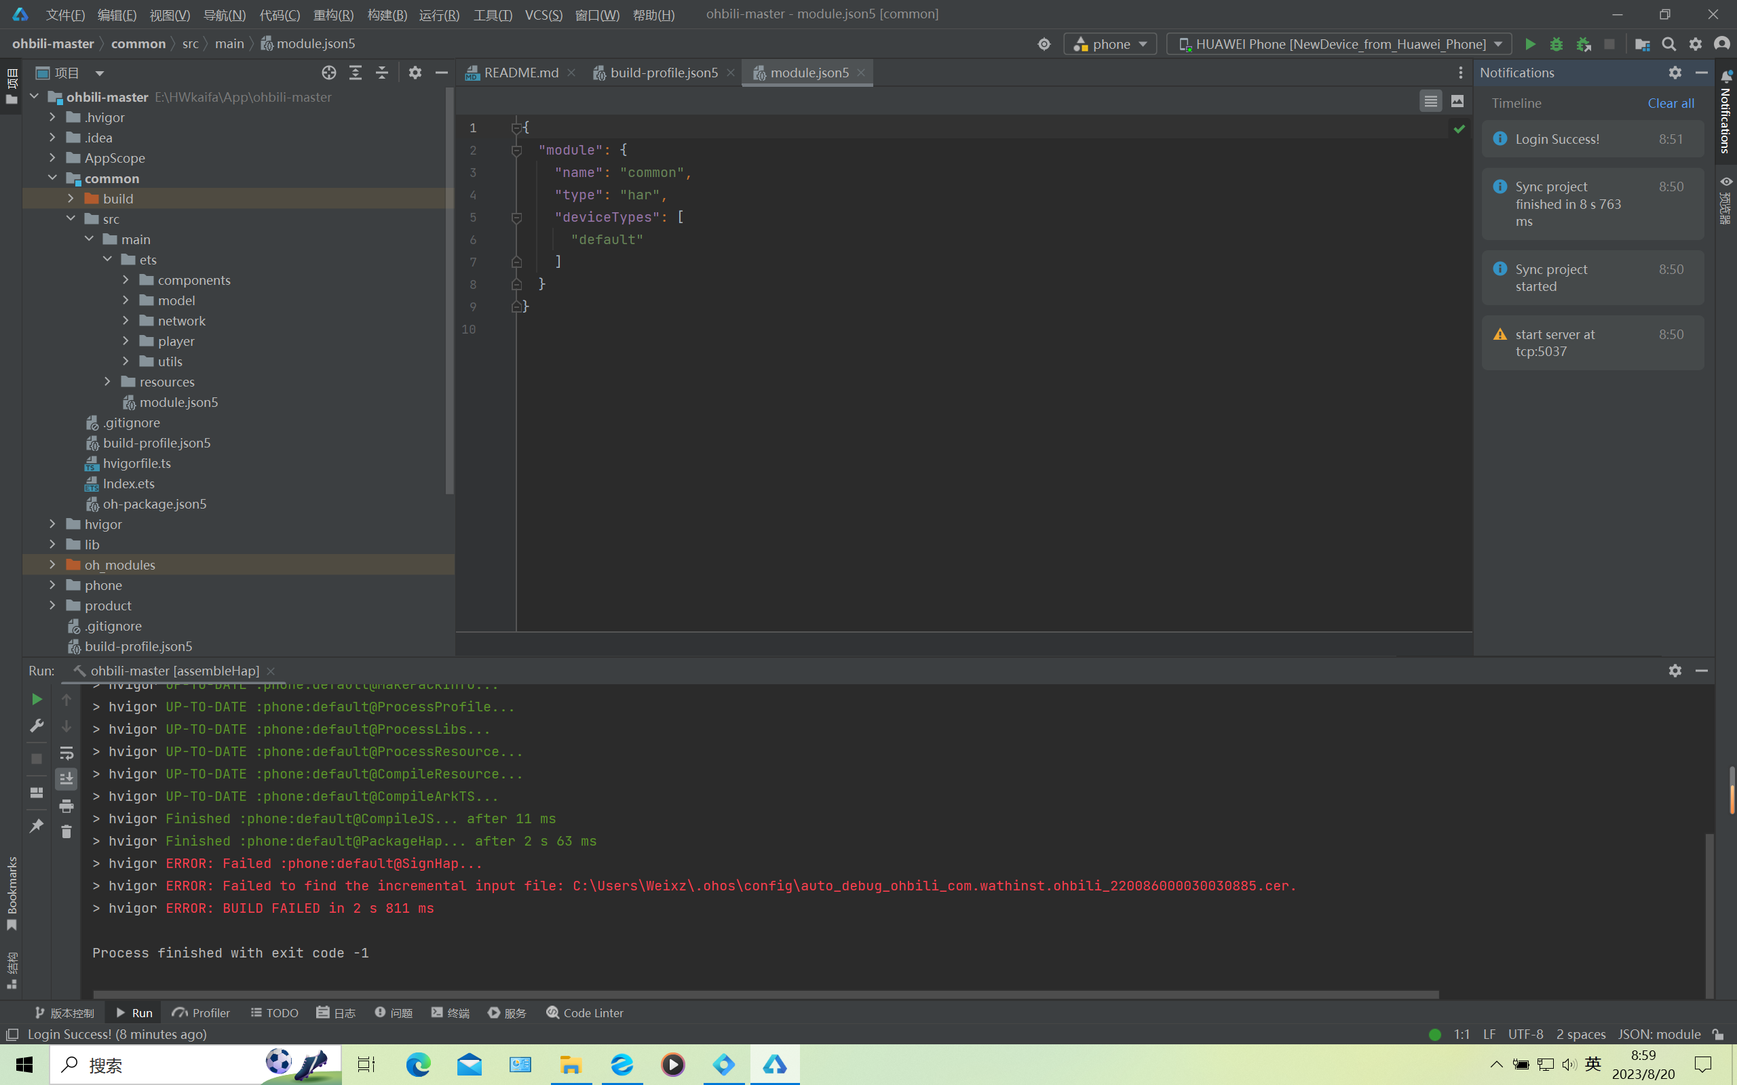Click Windows taskbar search box
Screen dimensions: 1737x1085
[x=195, y=1065]
